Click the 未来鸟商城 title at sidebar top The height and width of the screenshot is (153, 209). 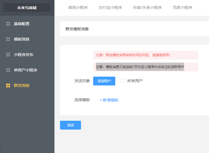click(x=27, y=8)
